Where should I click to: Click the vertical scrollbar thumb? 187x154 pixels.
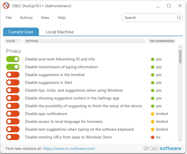coord(180,56)
